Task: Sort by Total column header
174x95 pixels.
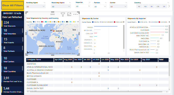Action: (x=163, y=60)
